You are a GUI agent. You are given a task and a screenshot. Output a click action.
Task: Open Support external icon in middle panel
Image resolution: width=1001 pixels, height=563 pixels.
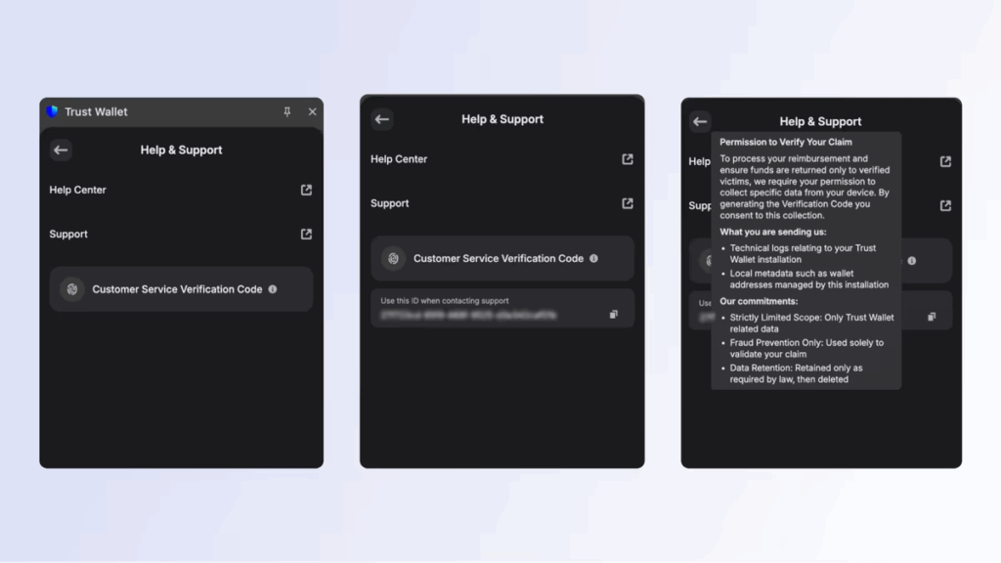point(628,203)
